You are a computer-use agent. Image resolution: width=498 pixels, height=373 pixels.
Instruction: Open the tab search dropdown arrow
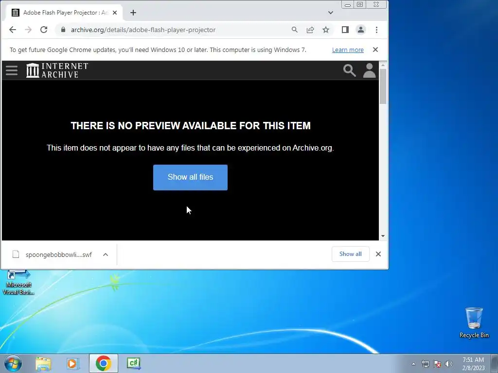click(331, 13)
